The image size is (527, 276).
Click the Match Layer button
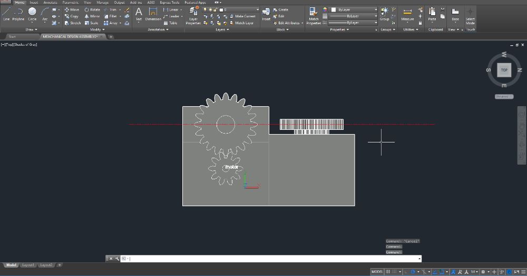(x=242, y=23)
